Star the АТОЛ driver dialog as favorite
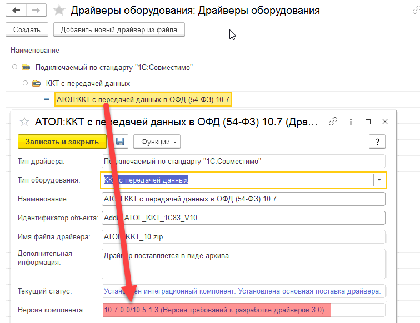 tap(24, 122)
